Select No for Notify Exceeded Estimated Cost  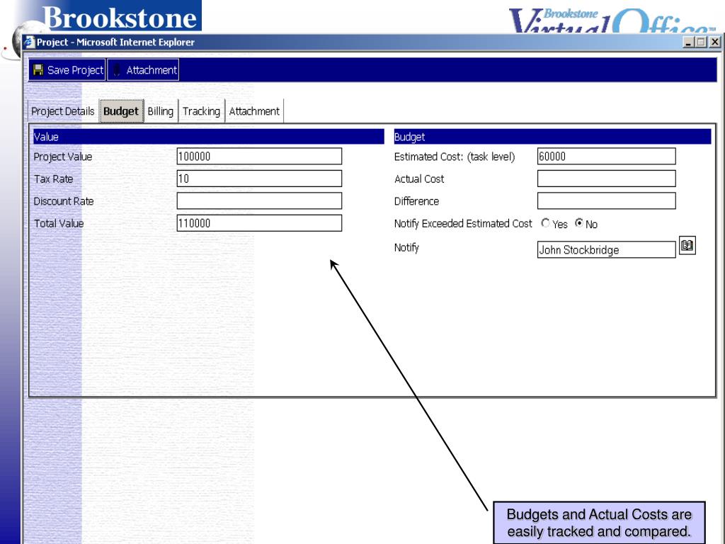(579, 223)
